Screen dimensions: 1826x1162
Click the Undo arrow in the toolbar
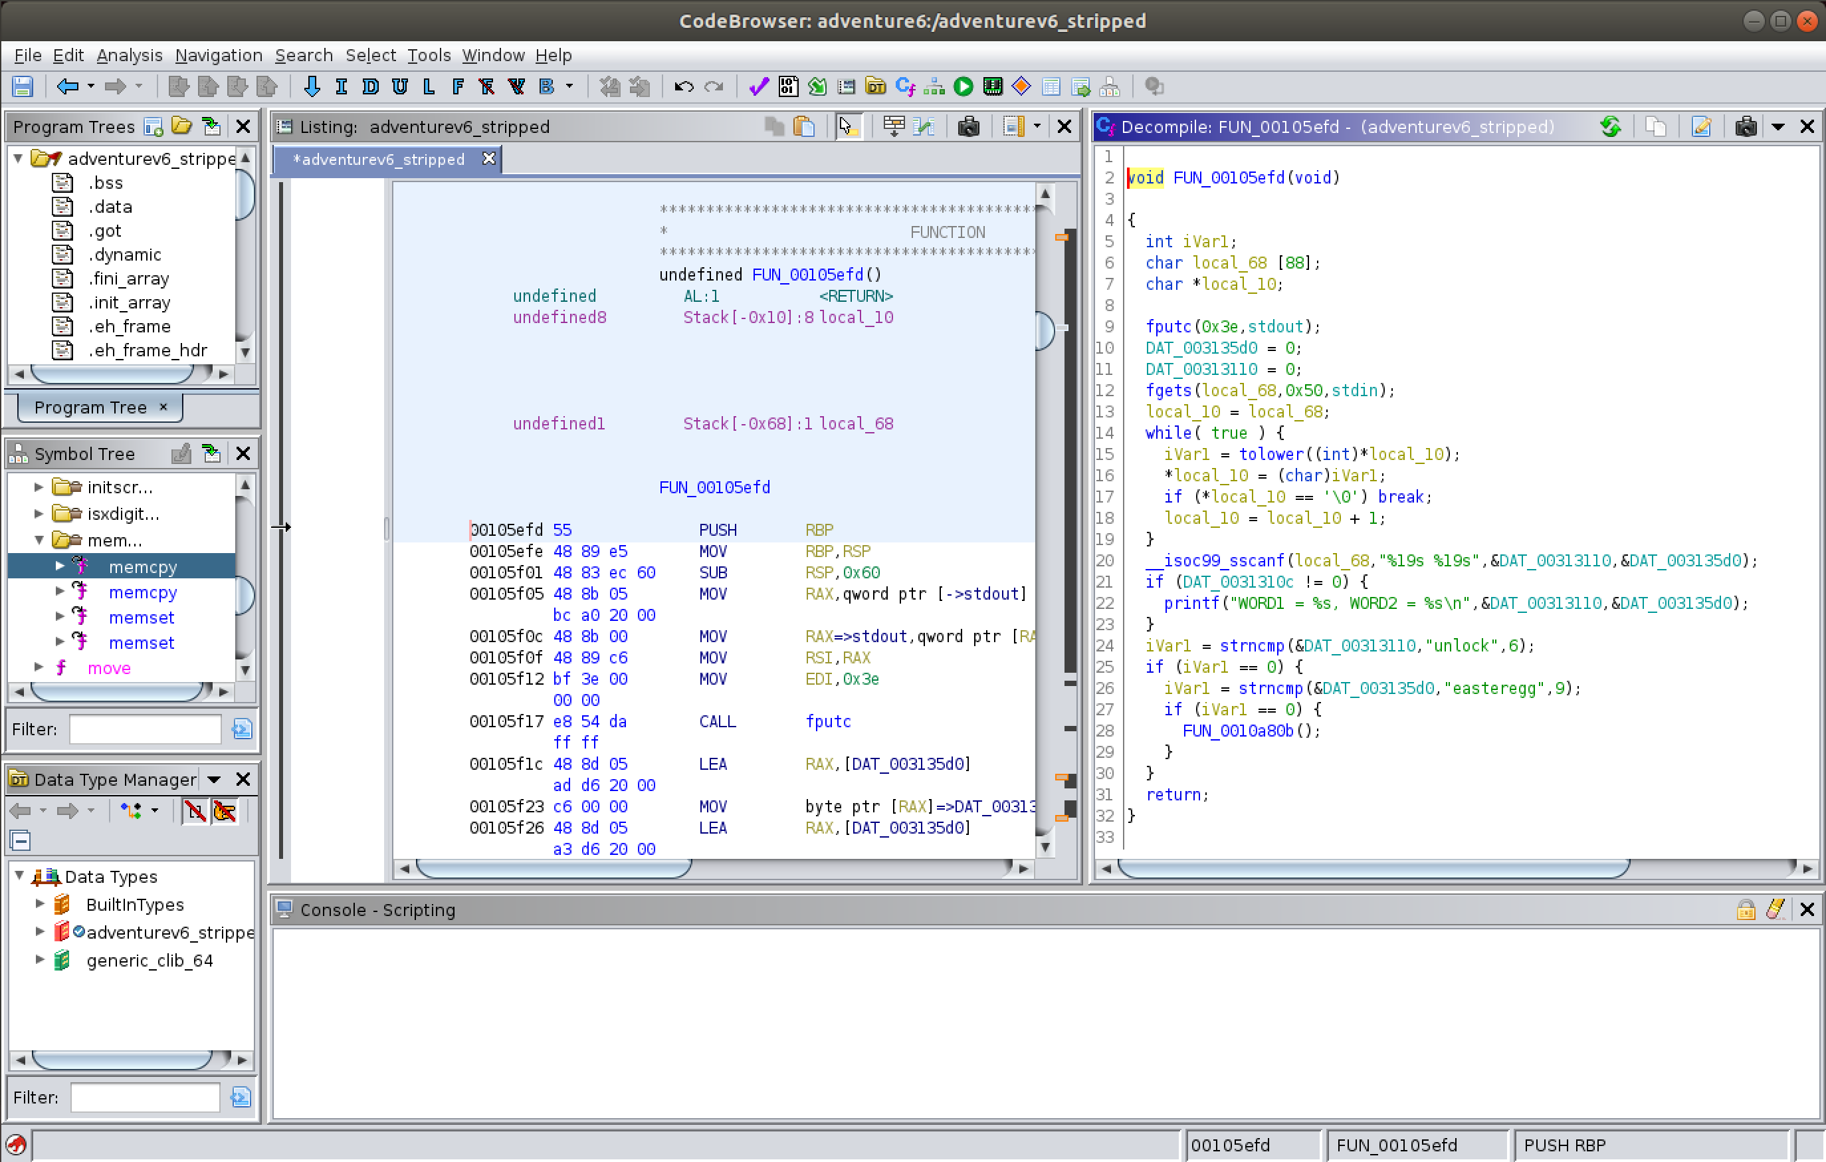[x=683, y=86]
